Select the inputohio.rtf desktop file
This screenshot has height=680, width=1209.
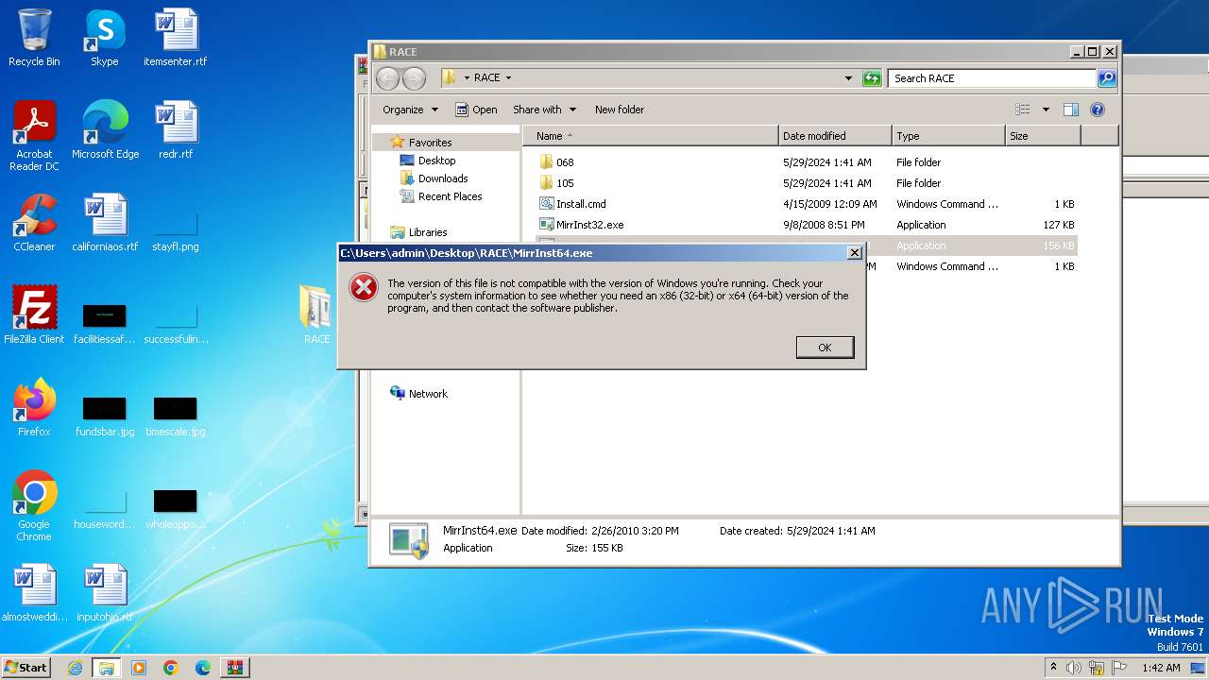coord(105,593)
